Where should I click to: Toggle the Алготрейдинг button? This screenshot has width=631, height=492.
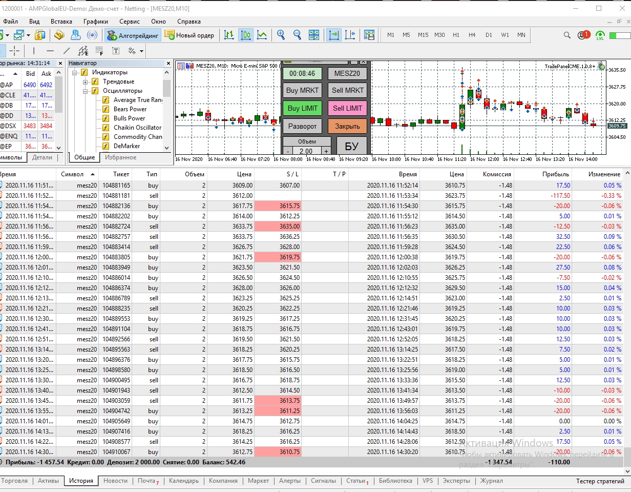click(x=133, y=35)
